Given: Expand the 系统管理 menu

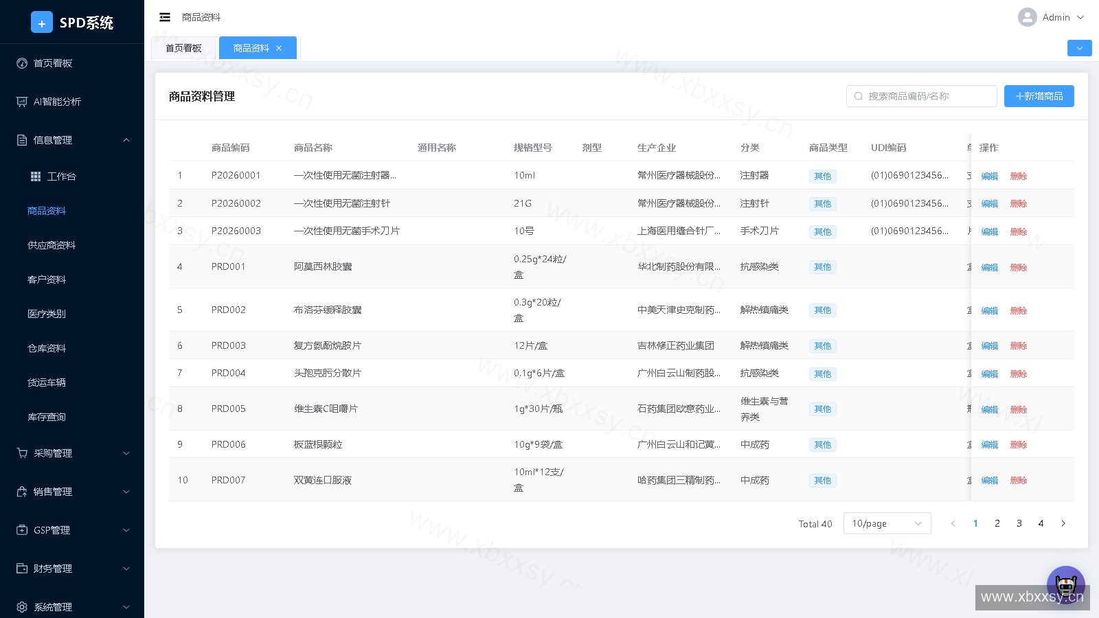Looking at the screenshot, I should pyautogui.click(x=72, y=607).
